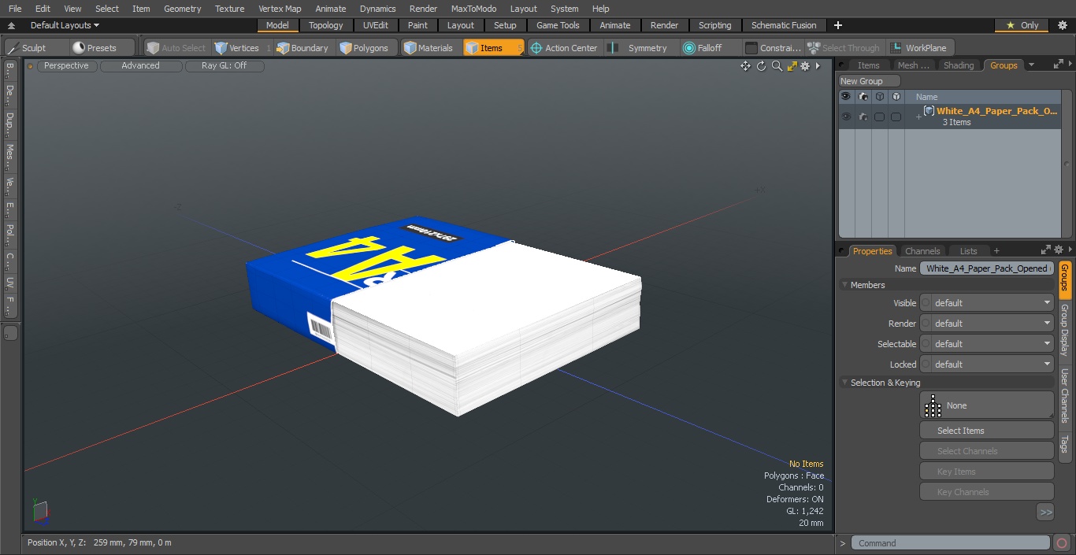
Task: Click the viewport pan (move) icon
Action: click(x=745, y=66)
